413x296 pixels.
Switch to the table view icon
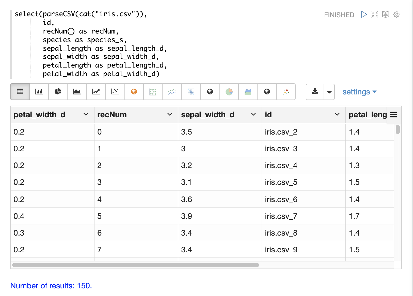20,92
